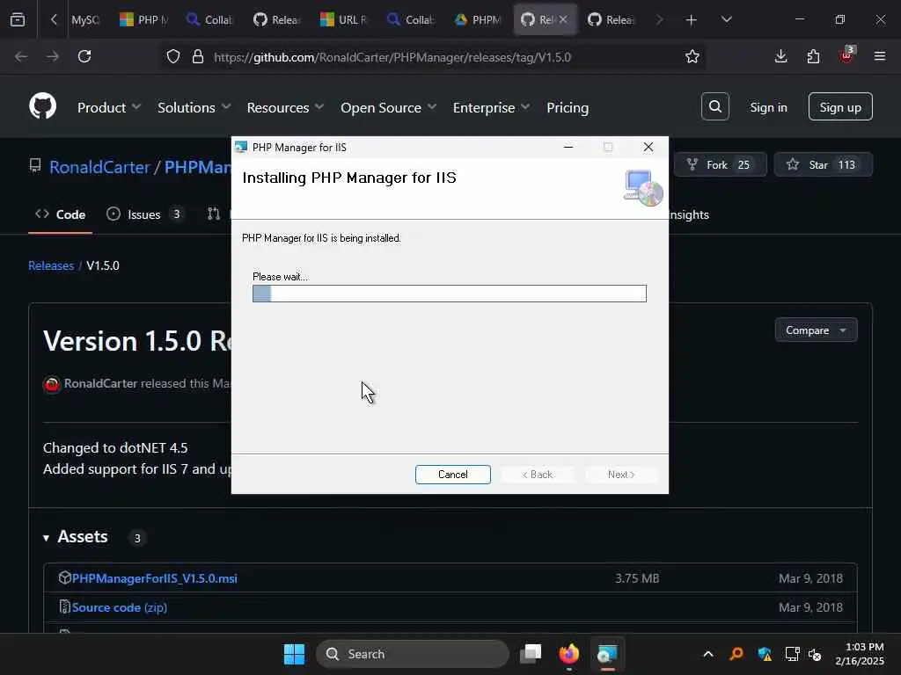The width and height of the screenshot is (901, 675).
Task: Open the extensions puzzle icon
Action: tap(813, 56)
